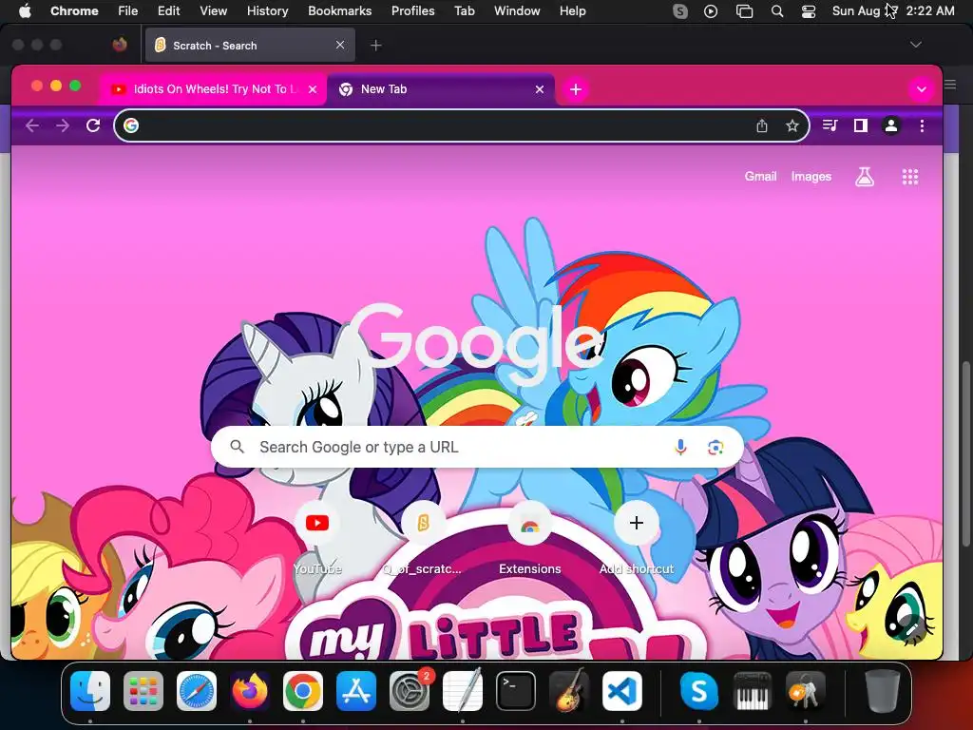The height and width of the screenshot is (730, 973).
Task: Click the Skype status icon in menu bar
Action: [680, 11]
